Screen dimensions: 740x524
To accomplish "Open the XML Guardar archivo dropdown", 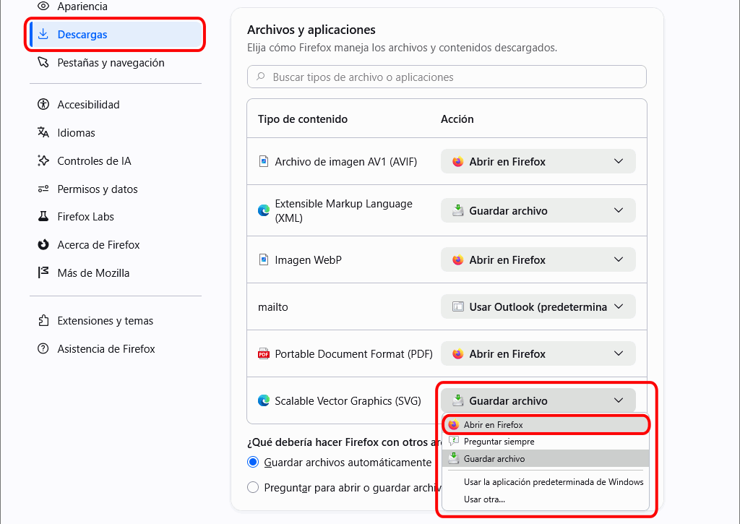I will point(538,210).
